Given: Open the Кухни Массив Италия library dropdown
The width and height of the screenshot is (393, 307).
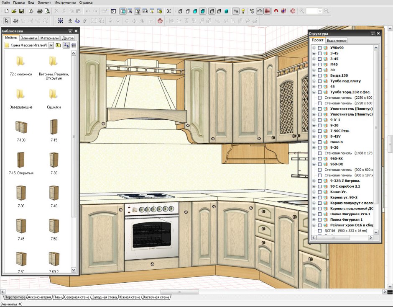Looking at the screenshot, I should (51, 45).
